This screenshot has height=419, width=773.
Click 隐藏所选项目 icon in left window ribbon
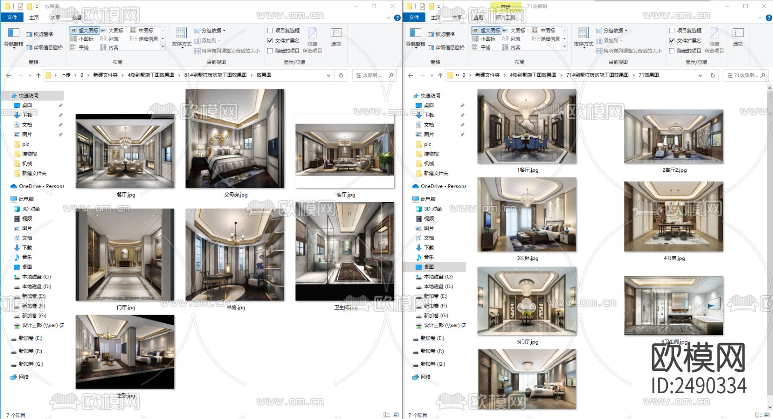tap(312, 40)
